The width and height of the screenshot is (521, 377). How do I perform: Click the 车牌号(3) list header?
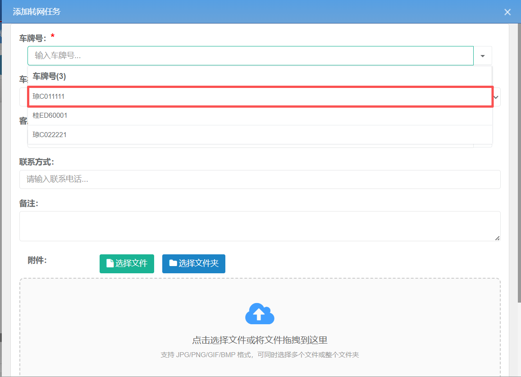click(49, 77)
